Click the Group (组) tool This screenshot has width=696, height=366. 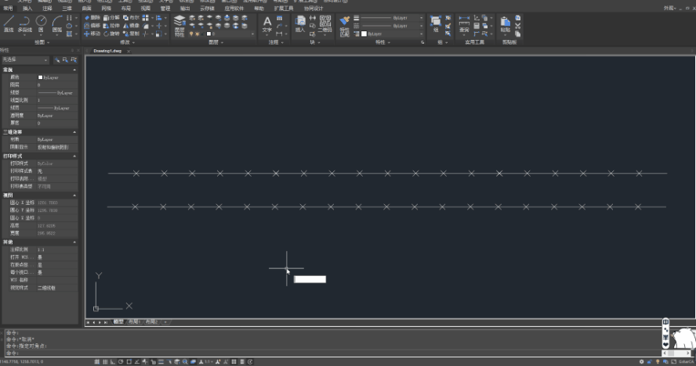436,24
